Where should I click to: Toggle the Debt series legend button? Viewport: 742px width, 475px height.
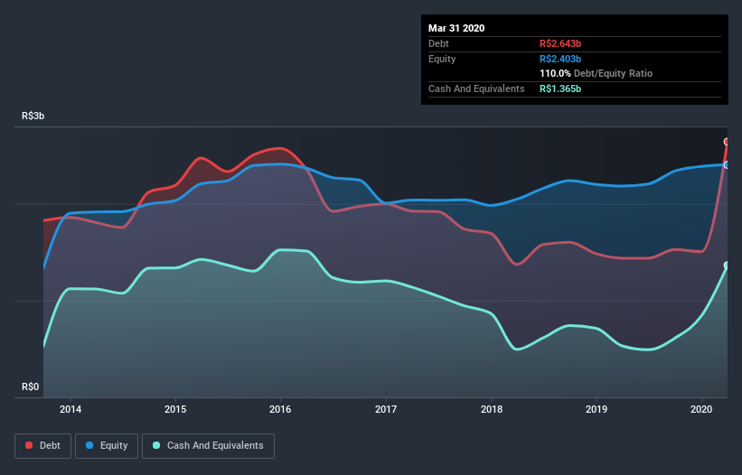click(43, 446)
